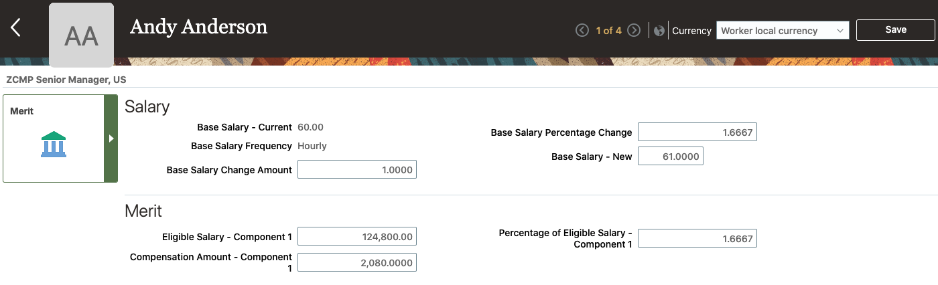Edit Percentage of Eligible Salary field
Screen dimensions: 938x285
(697, 238)
